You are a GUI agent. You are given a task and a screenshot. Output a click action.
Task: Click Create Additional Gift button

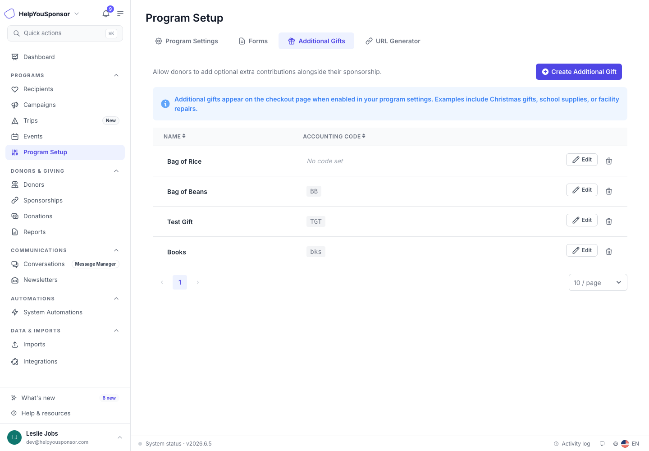click(579, 72)
